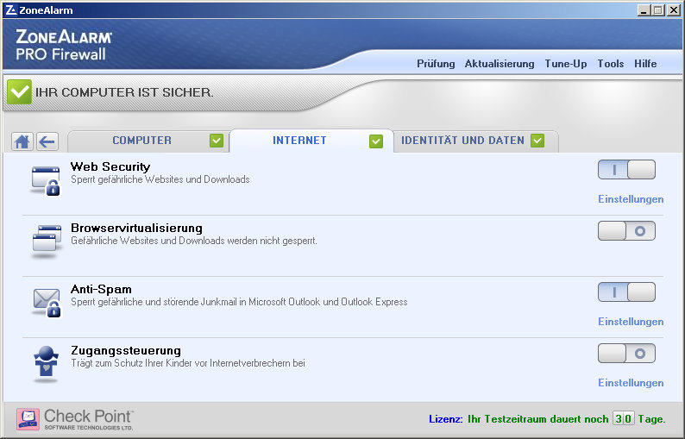Click the INTERNET tab green check icon
Screen dimensions: 685x439
tap(375, 141)
